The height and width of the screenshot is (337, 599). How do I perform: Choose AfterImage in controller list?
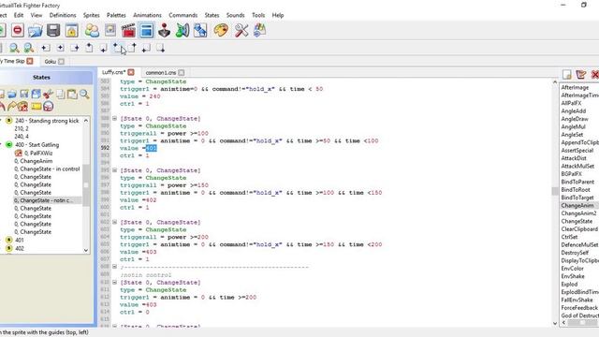[575, 87]
